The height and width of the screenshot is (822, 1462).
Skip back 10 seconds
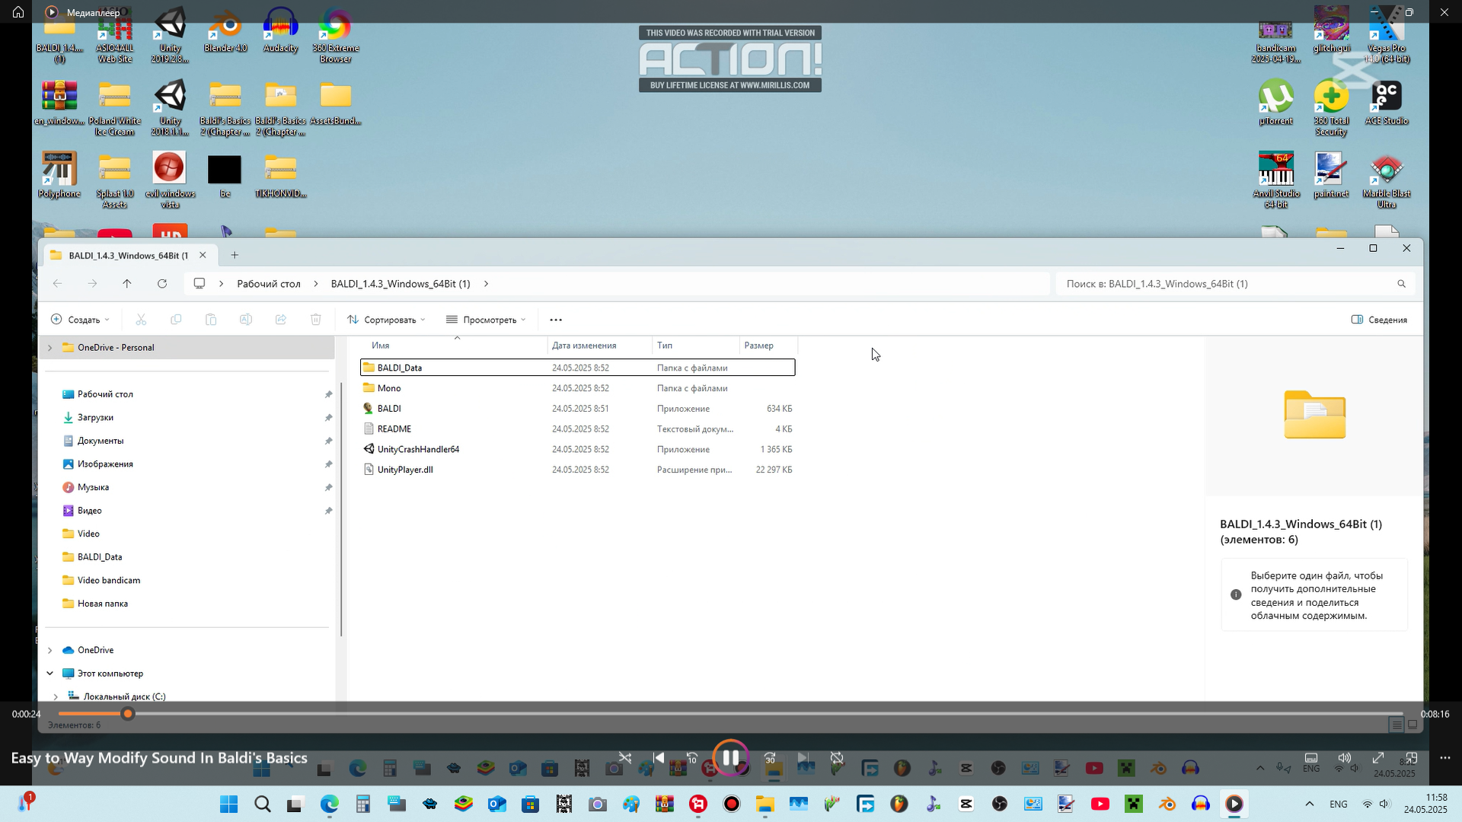coord(692,758)
